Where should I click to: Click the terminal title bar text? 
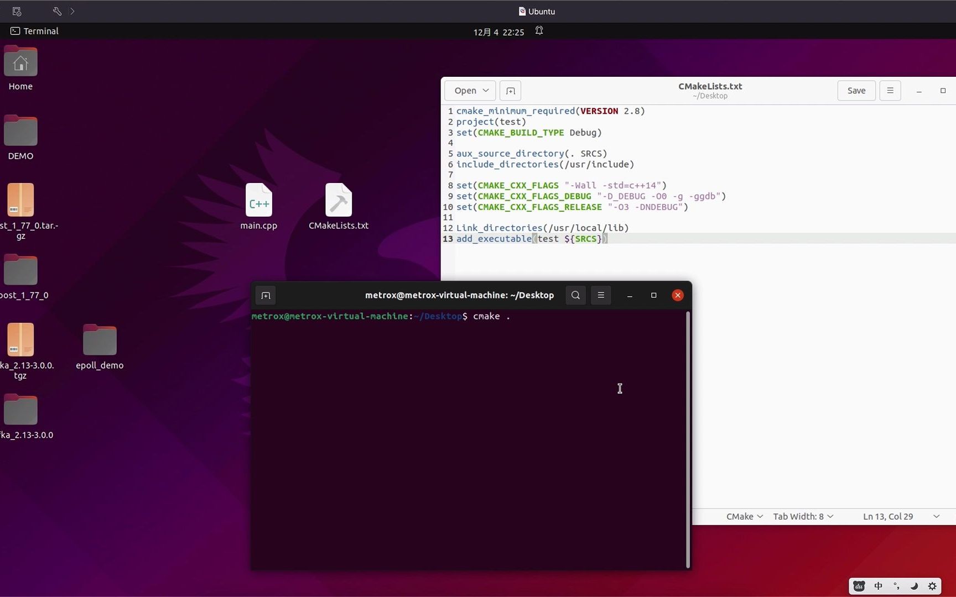pyautogui.click(x=459, y=295)
